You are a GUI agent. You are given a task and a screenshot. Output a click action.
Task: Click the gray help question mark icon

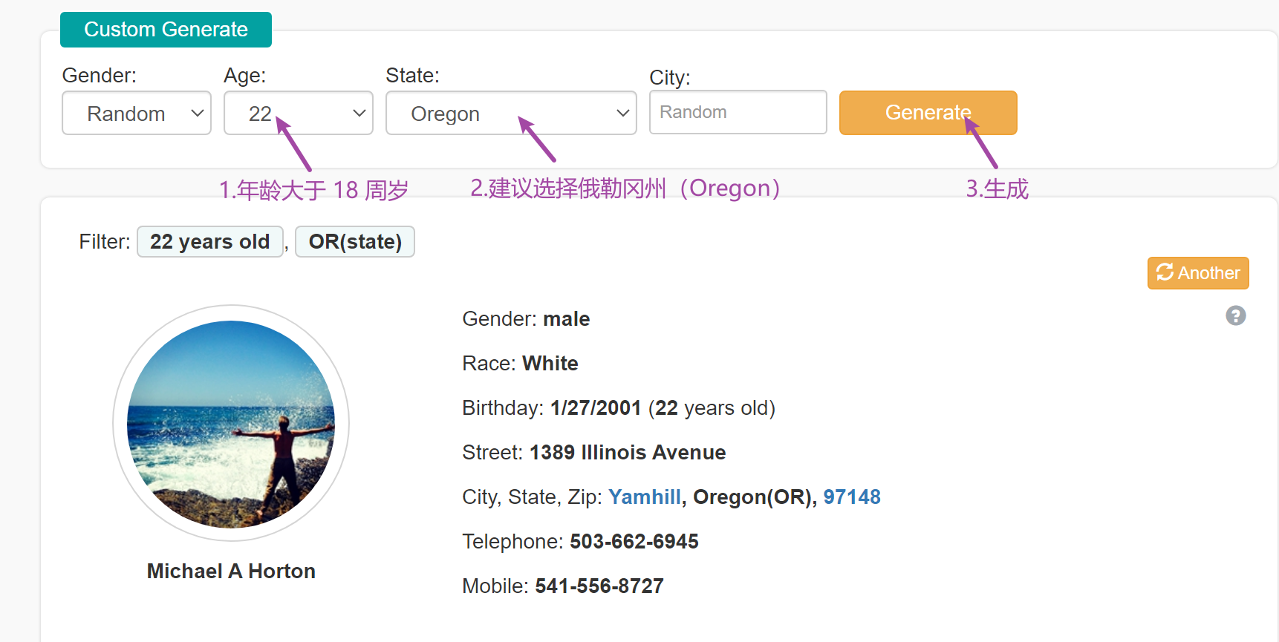[1235, 316]
